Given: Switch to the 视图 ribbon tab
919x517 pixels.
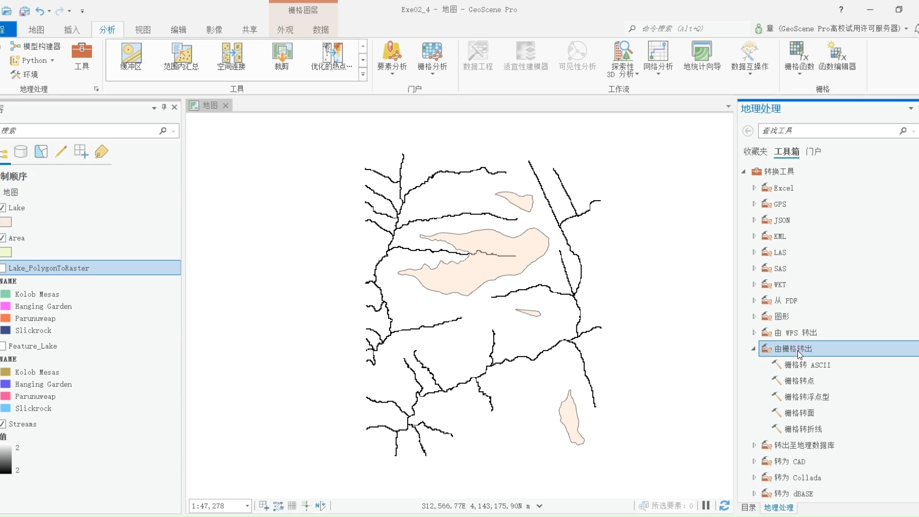Looking at the screenshot, I should point(143,30).
